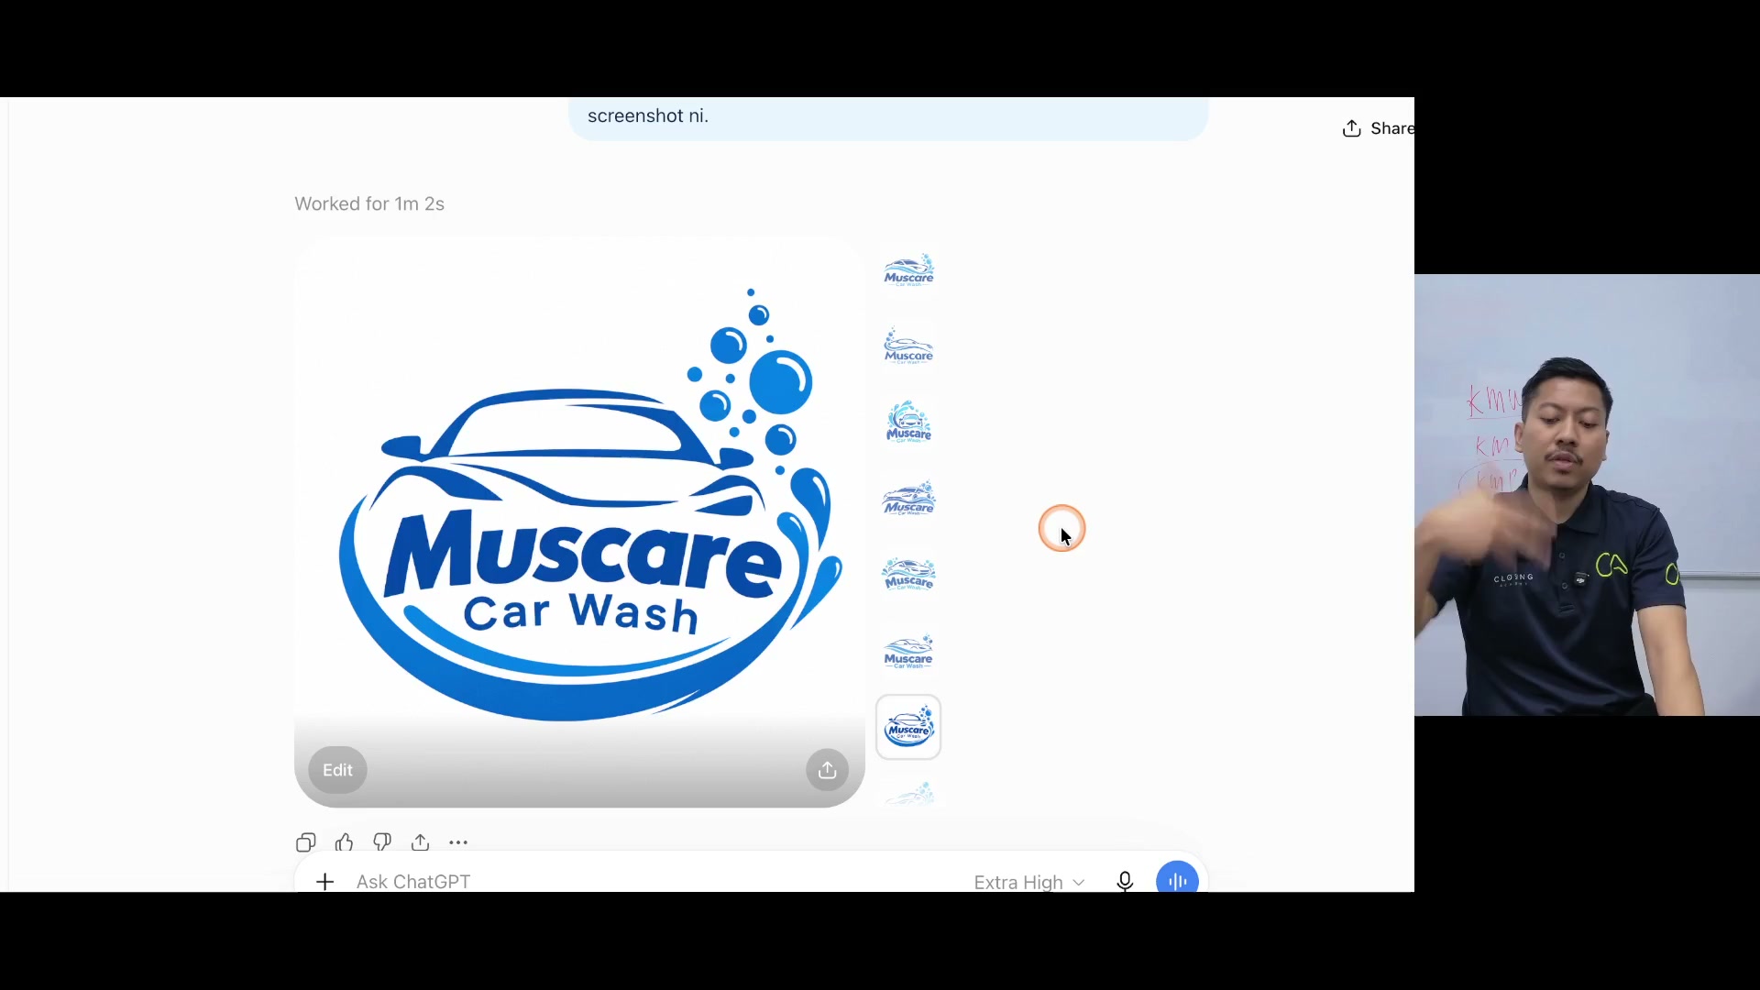Select the highlighted seventh logo thumbnail
This screenshot has height=990, width=1760.
coord(908,727)
